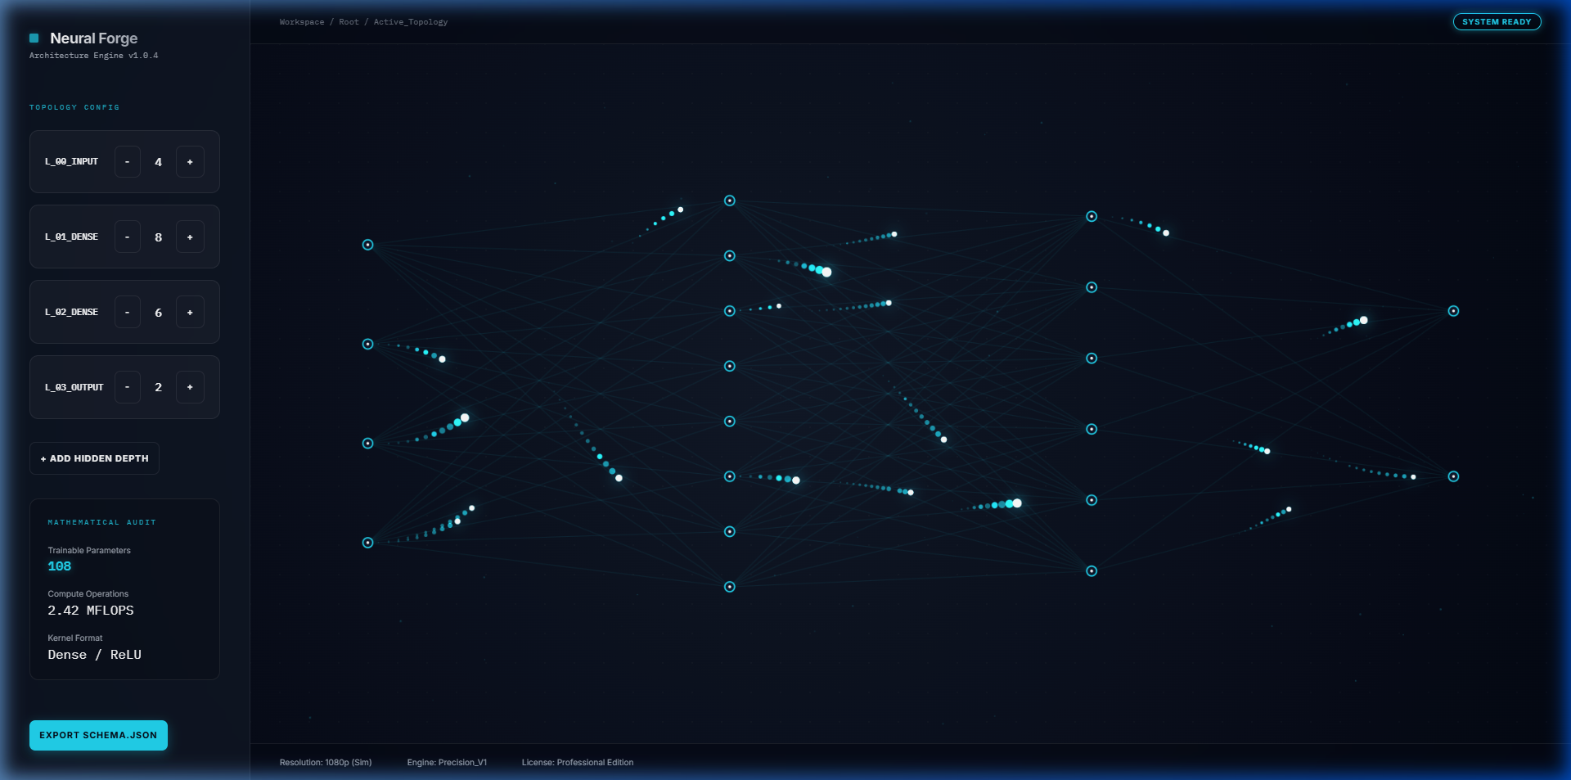Click the System Ready status badge
The height and width of the screenshot is (780, 1571).
1497,22
